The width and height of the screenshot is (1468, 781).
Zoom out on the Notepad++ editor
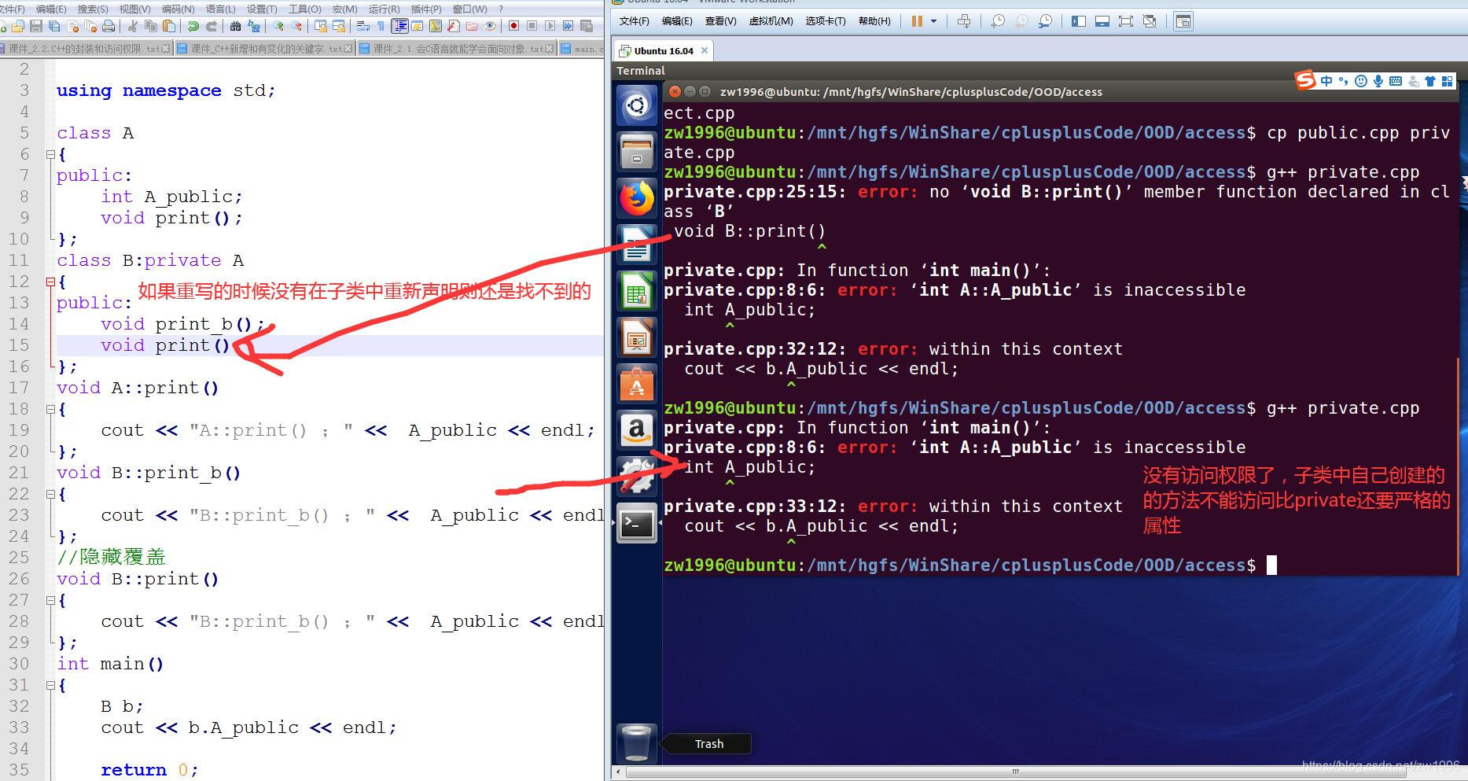[x=296, y=26]
